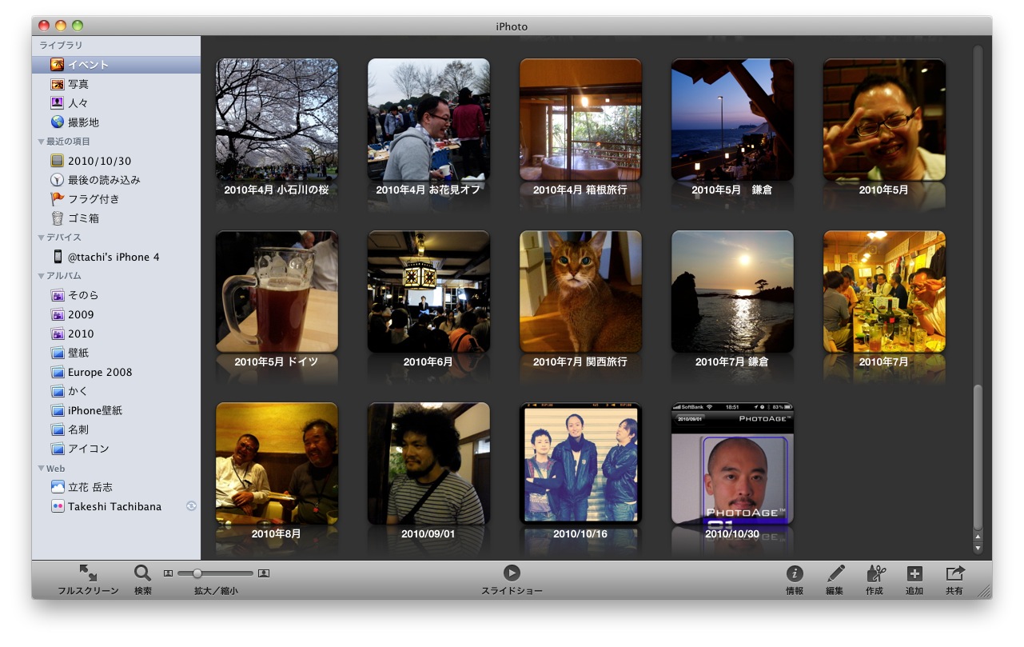This screenshot has width=1024, height=647.
Task: Collapse the デバイス section triangle
Action: 42,238
